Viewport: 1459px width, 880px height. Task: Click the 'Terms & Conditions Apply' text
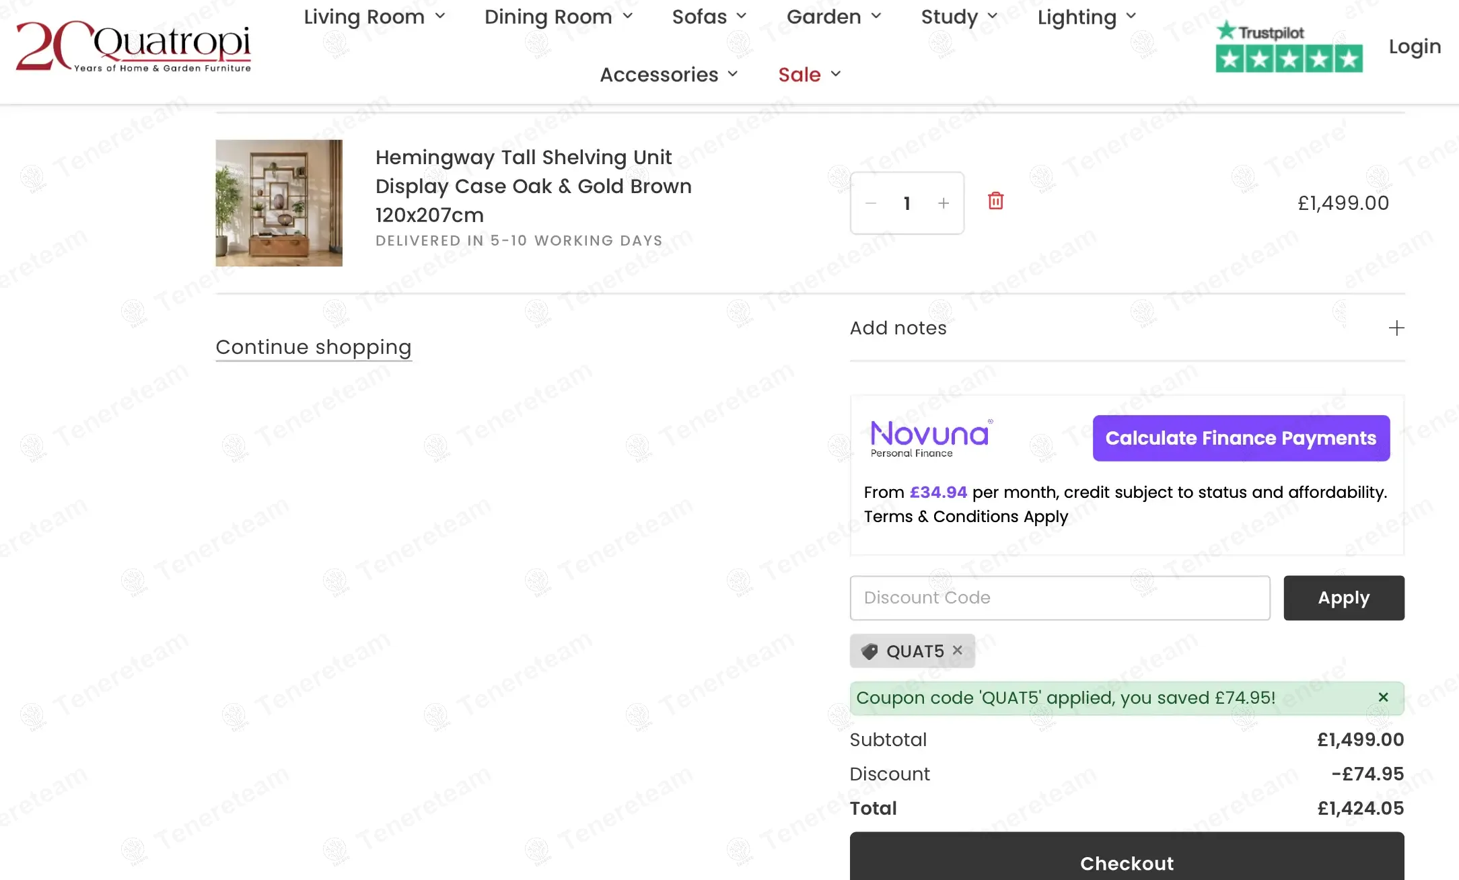point(966,517)
